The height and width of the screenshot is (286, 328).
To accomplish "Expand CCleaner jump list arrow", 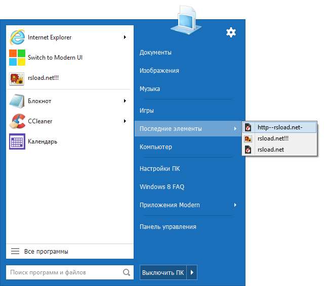I will (125, 121).
